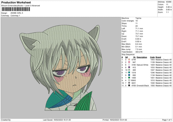Select the peach color swatch for stop 1
This screenshot has width=173, height=122.
point(129,60)
